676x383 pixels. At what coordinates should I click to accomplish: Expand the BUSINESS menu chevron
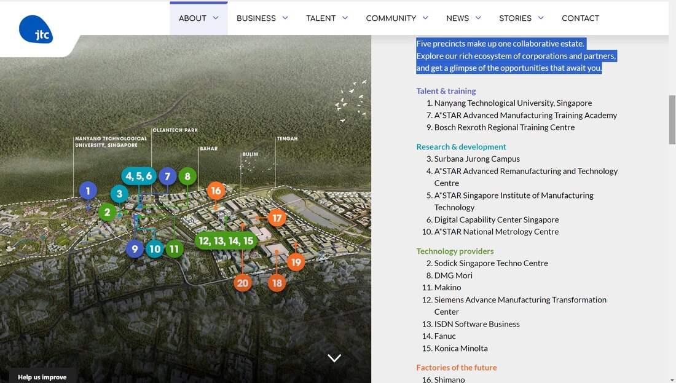tap(285, 18)
